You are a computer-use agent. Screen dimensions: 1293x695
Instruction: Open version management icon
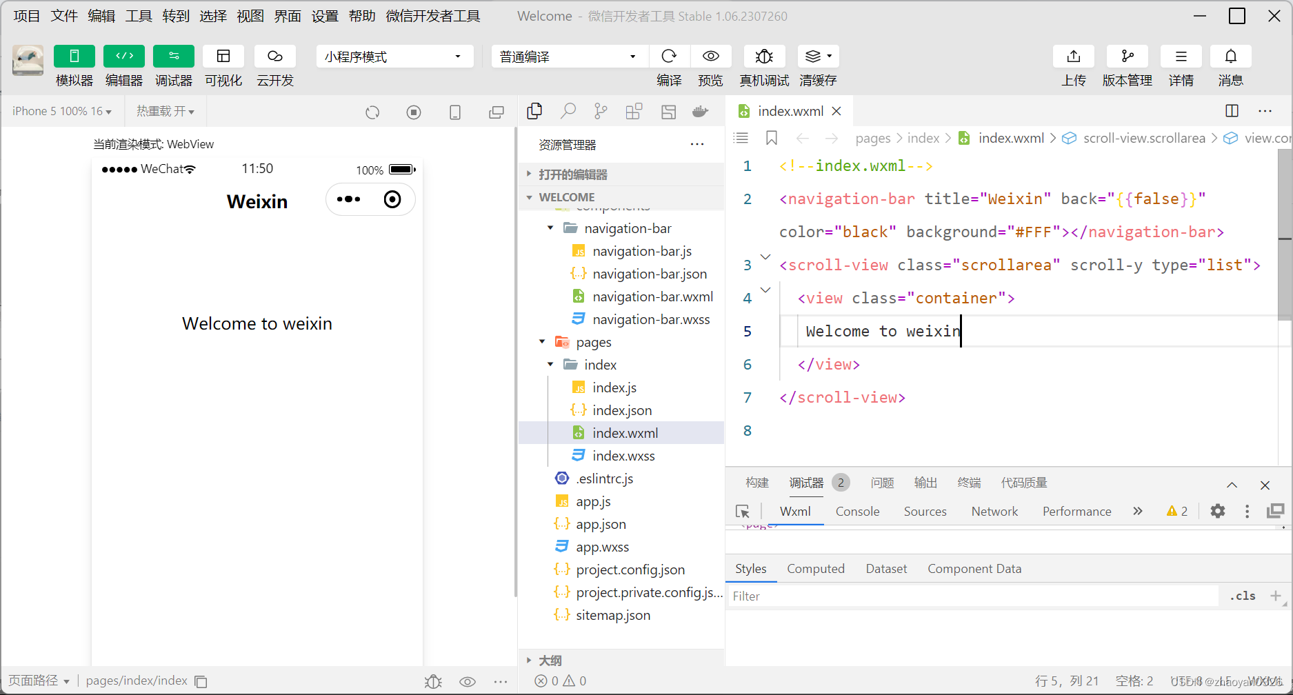coord(1127,57)
